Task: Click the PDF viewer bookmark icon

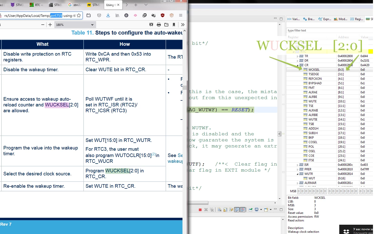Action: (x=174, y=25)
